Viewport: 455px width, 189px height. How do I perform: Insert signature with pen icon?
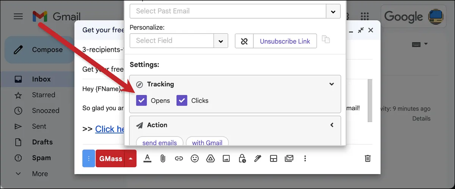[258, 159]
